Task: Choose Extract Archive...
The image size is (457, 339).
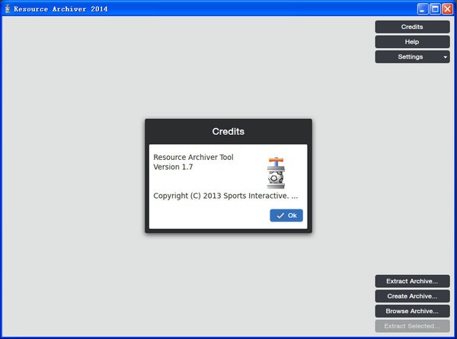Action: pyautogui.click(x=412, y=281)
